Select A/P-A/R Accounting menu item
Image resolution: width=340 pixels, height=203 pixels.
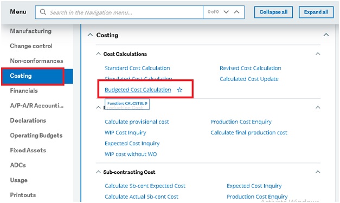tap(37, 106)
